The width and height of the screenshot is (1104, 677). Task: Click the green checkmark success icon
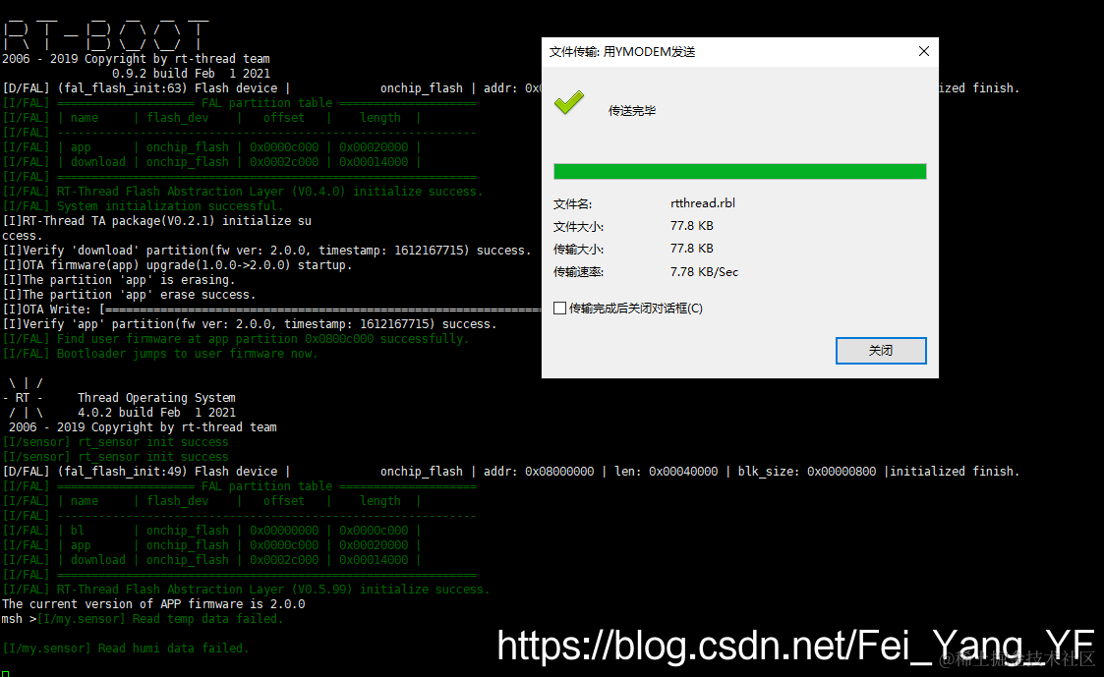pos(569,103)
